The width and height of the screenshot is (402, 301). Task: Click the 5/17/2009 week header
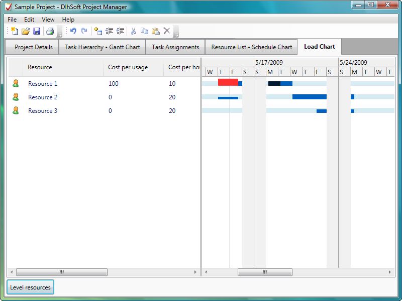(296, 62)
